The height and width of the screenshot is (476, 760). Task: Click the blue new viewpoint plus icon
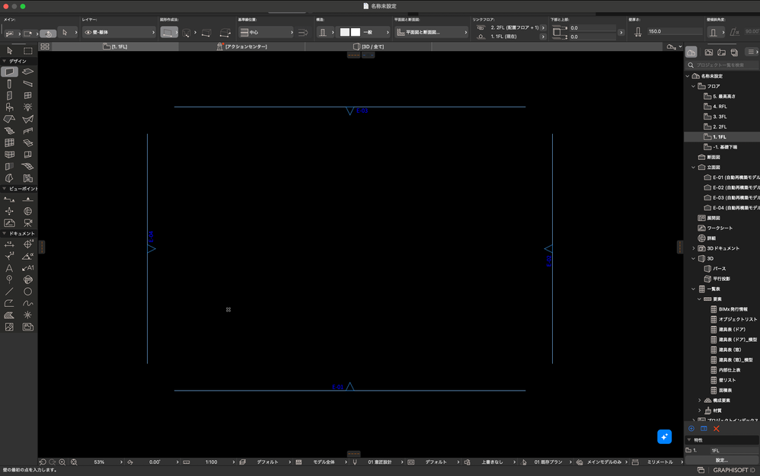click(x=691, y=429)
